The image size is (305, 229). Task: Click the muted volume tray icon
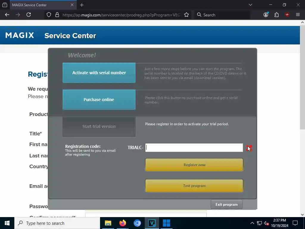click(x=266, y=223)
